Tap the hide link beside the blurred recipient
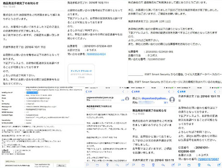This screenshot has width=222, height=168. tap(166, 103)
